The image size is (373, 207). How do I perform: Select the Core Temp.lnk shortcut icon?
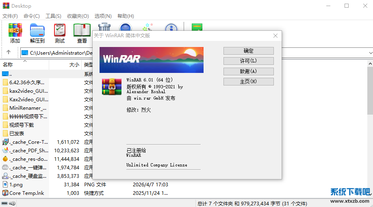tap(5, 193)
